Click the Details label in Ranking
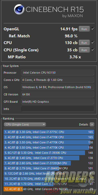Viewport: 98px width, 195px height. click(83, 124)
